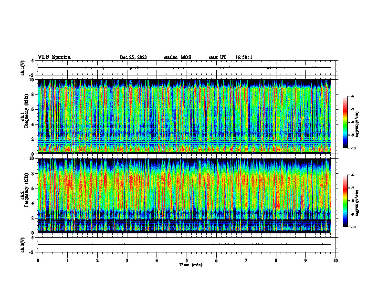Screen dimensions: 378x292
Task: Click the ch.2 spectrogram color scale bar
Action: tap(345, 201)
